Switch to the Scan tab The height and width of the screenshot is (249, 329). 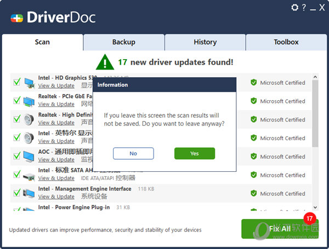[42, 42]
